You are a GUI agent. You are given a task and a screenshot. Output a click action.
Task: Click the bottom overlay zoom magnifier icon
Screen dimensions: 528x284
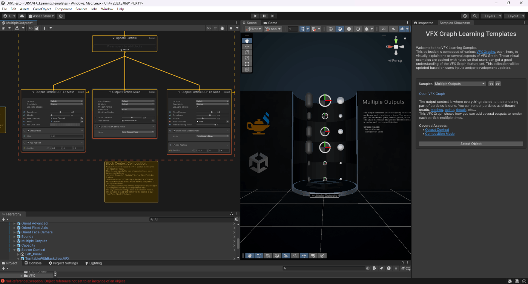[295, 256]
